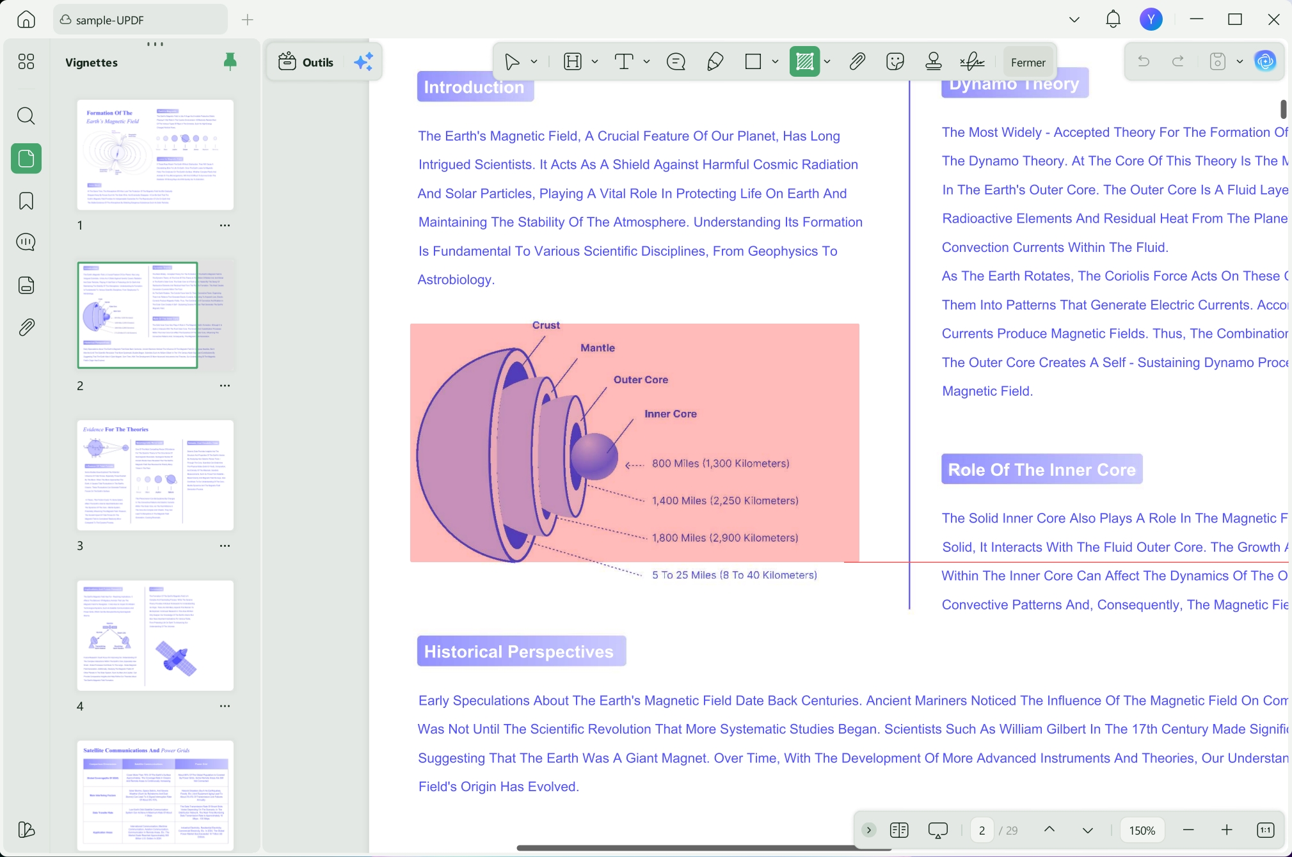Viewport: 1292px width, 857px height.
Task: Open more options for page 3 thumbnail
Action: click(225, 546)
